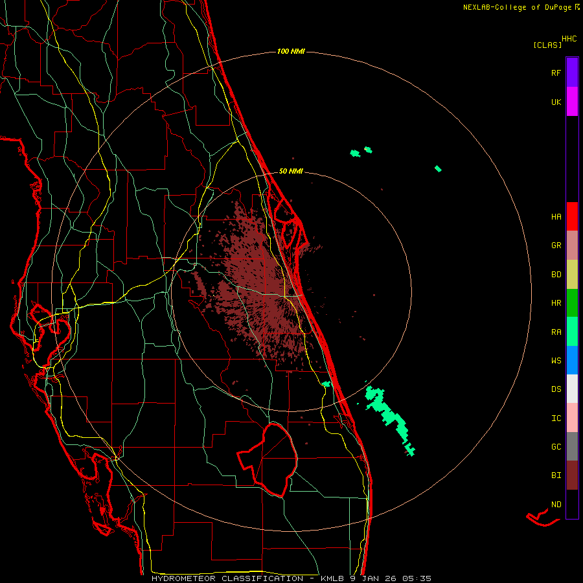Click the 100 NMI range ring label
Screen dimensions: 583x583
pos(291,51)
